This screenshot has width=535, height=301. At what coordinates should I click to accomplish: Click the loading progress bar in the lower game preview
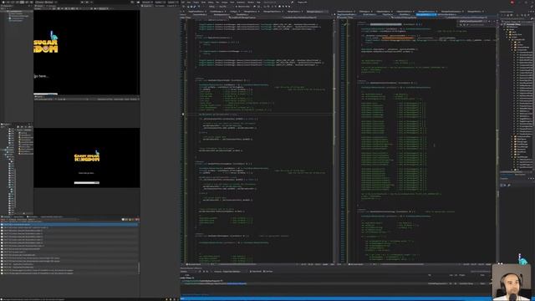(x=87, y=182)
